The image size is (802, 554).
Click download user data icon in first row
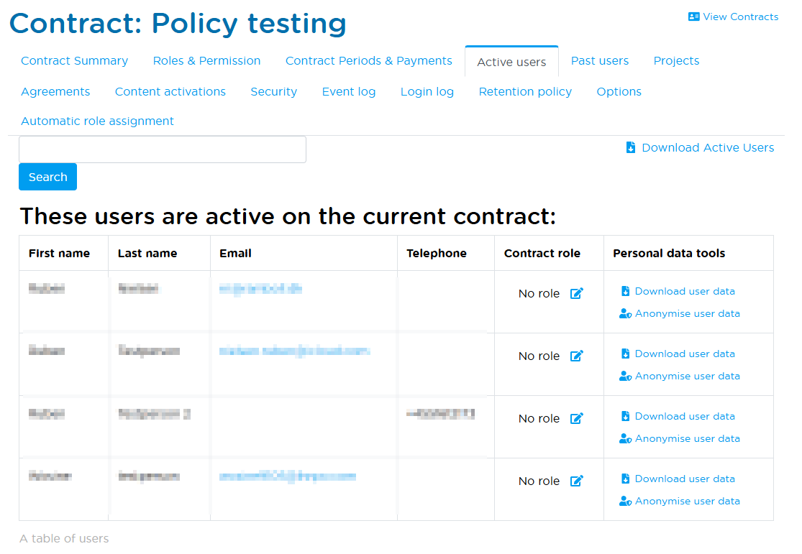625,291
